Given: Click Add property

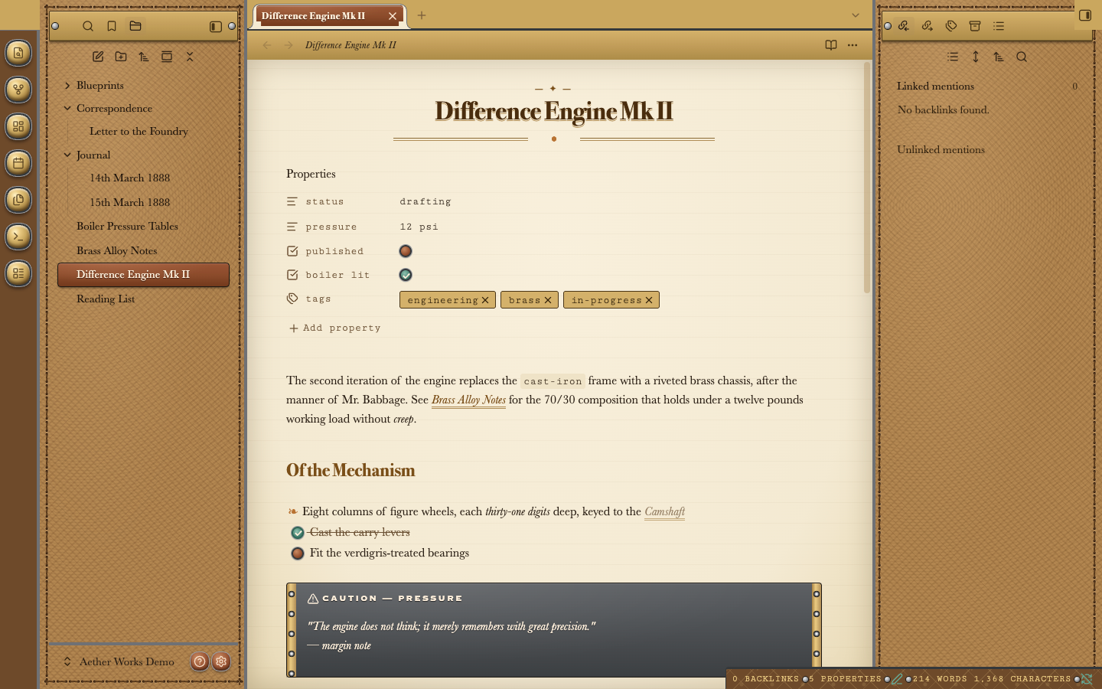Looking at the screenshot, I should [x=334, y=328].
